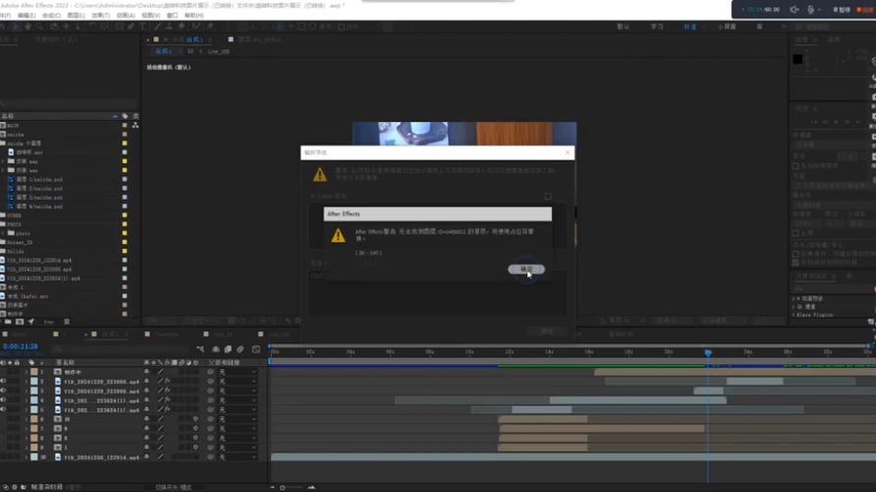Click the blue playhead marker on time ruler
Viewport: 876px width, 492px height.
(708, 353)
